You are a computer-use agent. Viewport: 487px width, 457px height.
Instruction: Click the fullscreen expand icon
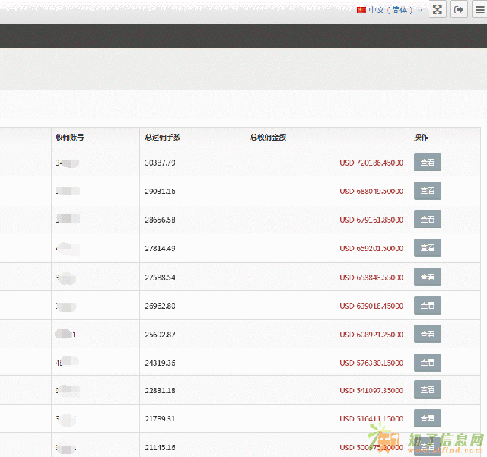438,10
